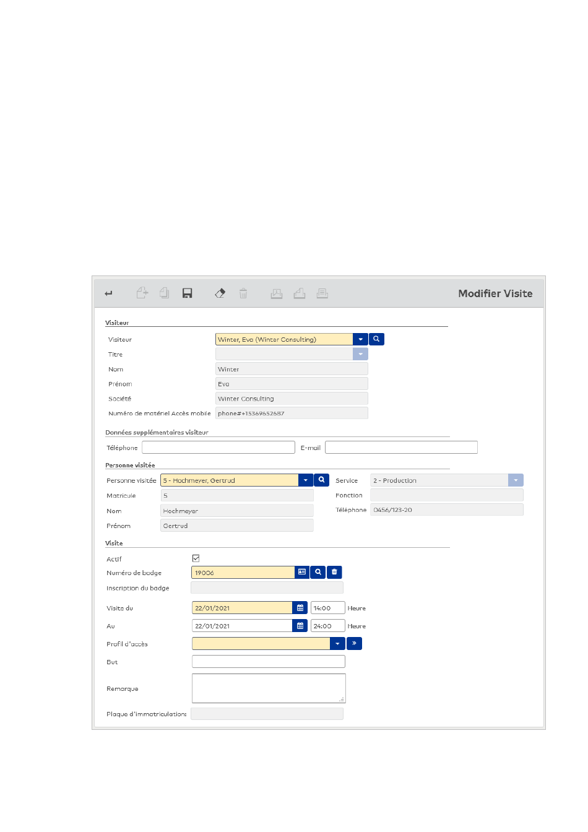
Task: Search visitors with the magnifier beside Visiteur
Action: (376, 339)
